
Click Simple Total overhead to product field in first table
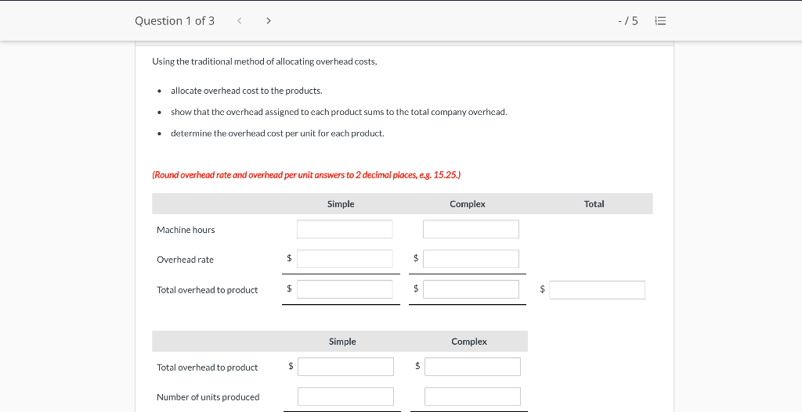345,289
